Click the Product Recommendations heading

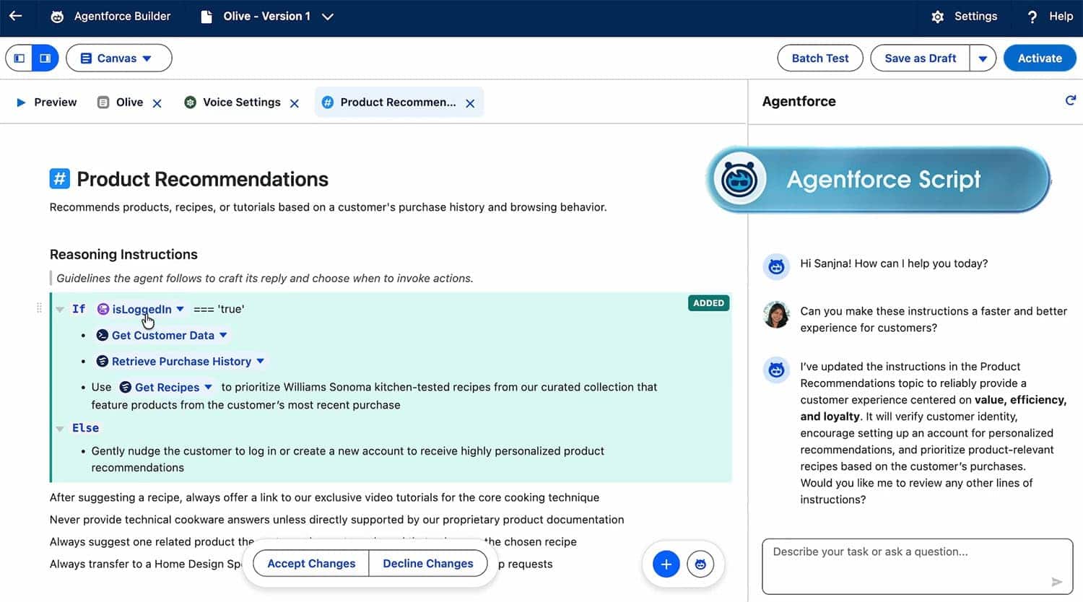[x=202, y=179]
